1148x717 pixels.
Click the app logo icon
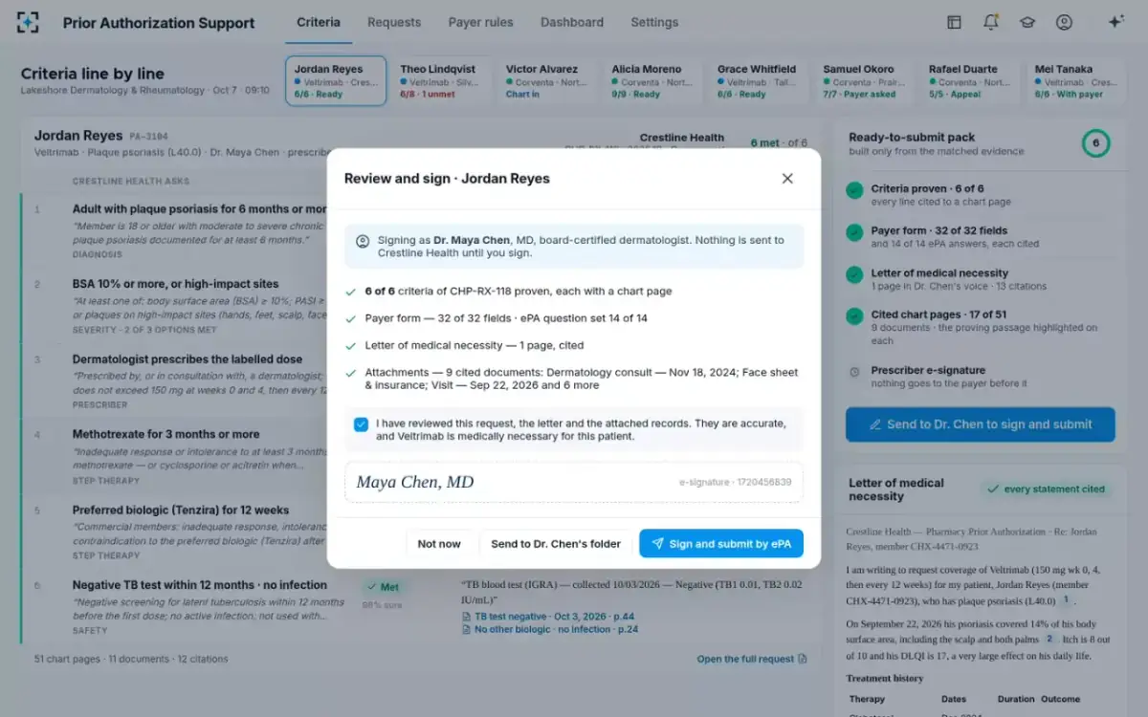point(29,22)
